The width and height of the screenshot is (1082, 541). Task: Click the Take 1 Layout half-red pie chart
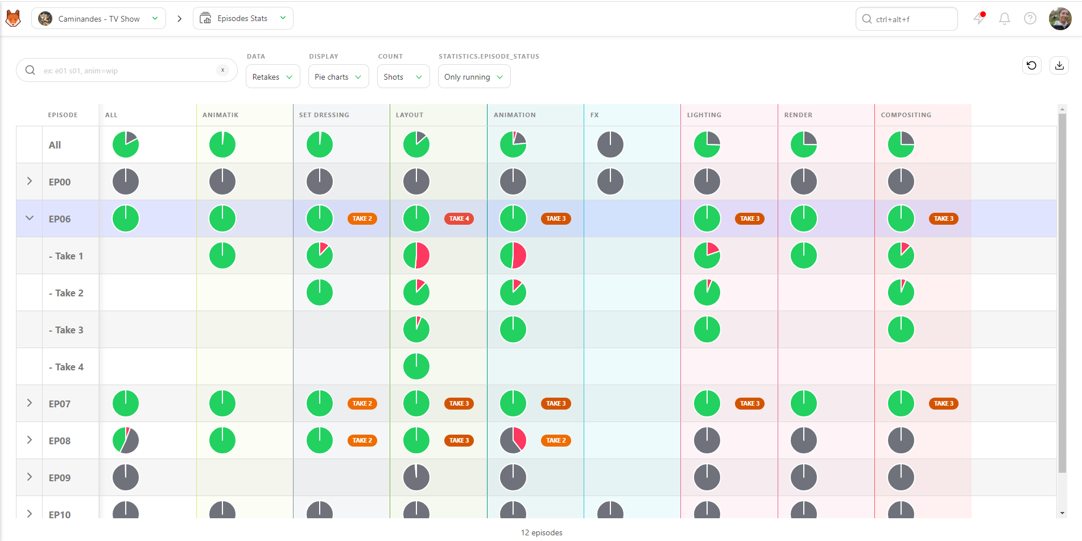click(x=416, y=255)
